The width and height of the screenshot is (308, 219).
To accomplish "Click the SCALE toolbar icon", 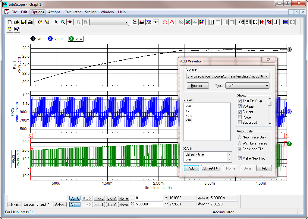I will (x=156, y=22).
